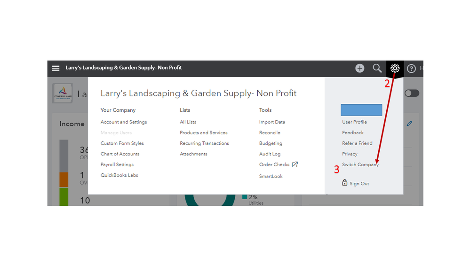The width and height of the screenshot is (470, 264).
Task: Open Attachments list
Action: click(x=194, y=154)
